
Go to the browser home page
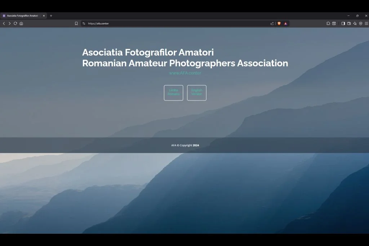(21, 23)
